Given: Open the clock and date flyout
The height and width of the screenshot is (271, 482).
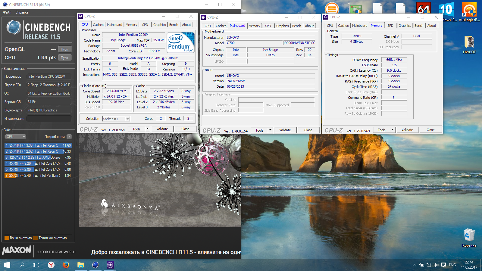Looking at the screenshot, I should point(469,265).
